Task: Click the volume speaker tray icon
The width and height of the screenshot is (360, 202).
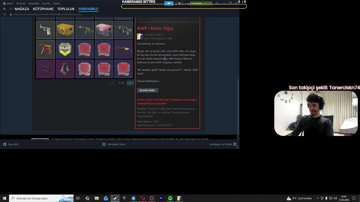Action: (336, 198)
